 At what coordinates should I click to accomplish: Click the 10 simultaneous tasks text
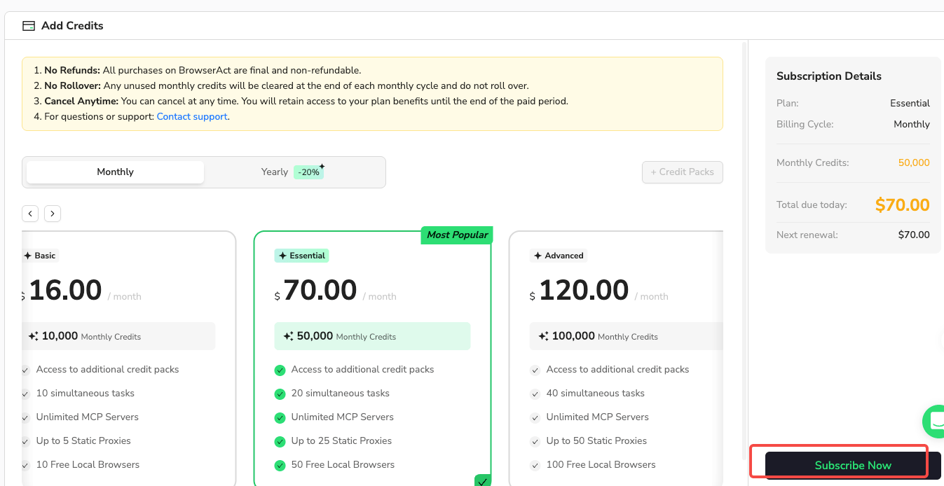coord(85,394)
